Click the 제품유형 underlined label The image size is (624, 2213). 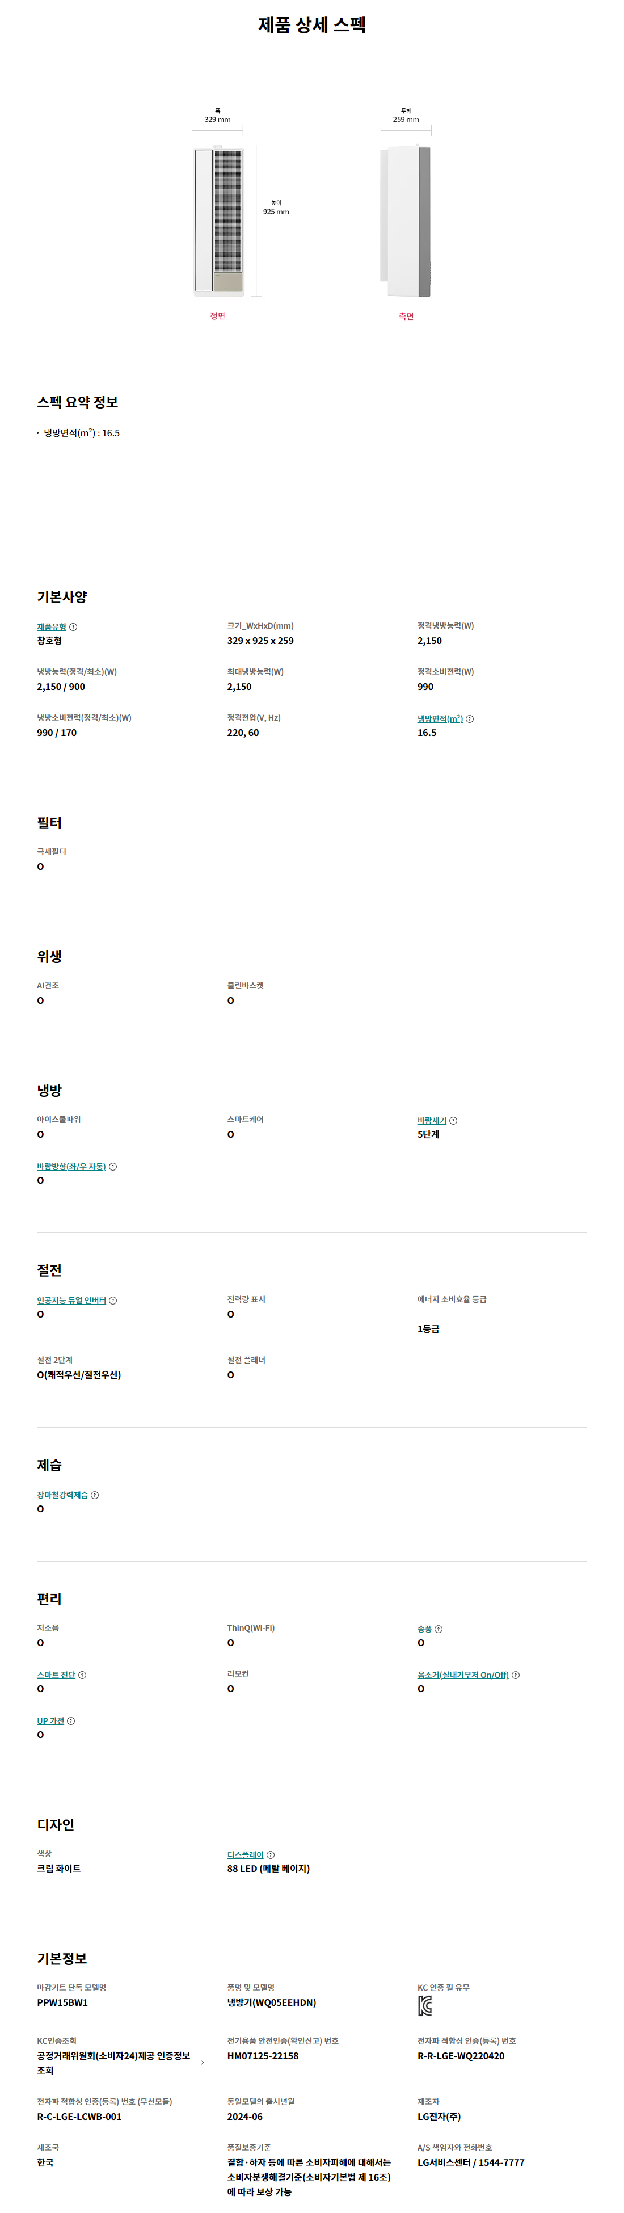pos(52,627)
